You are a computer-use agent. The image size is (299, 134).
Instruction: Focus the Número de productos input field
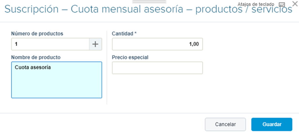[50, 44]
